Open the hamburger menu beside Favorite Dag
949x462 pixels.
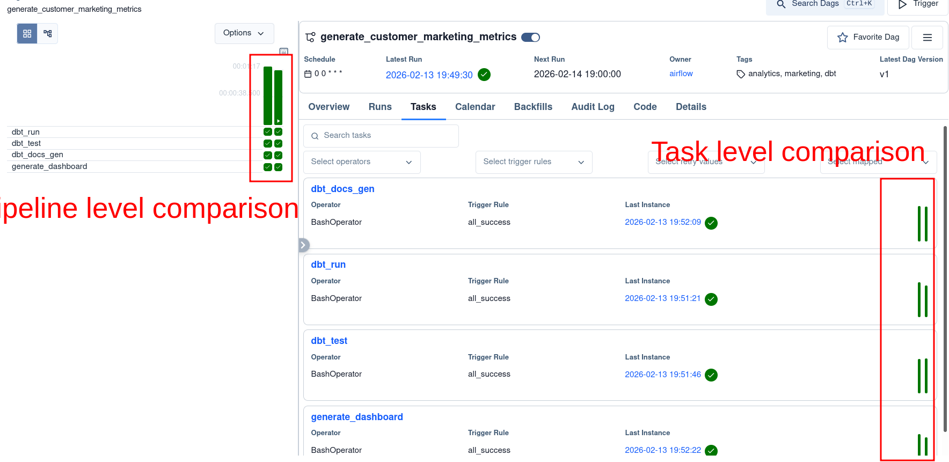[x=927, y=38]
